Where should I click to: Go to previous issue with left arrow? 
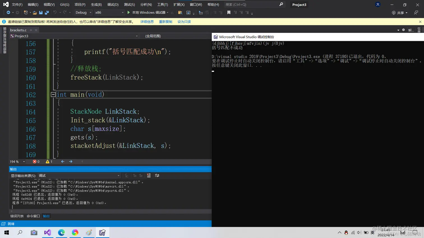(x=63, y=162)
